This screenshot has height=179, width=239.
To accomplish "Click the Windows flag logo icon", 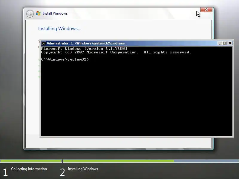I will (x=38, y=13).
